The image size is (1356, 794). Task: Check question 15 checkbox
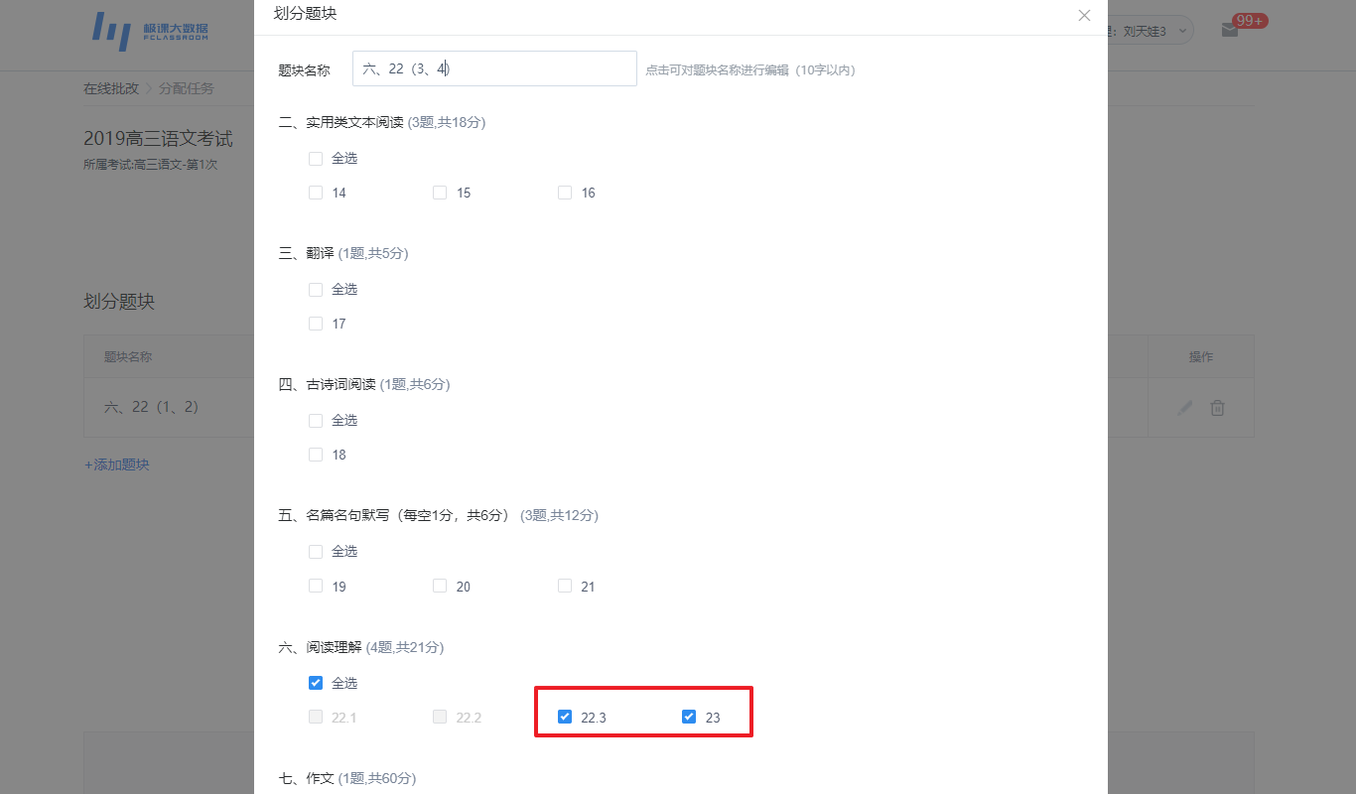440,193
